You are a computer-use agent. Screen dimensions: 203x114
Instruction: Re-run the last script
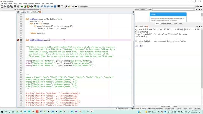pos(35,6)
